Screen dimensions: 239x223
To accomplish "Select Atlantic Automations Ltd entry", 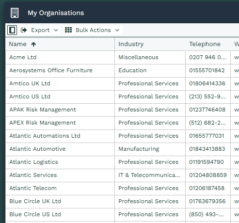I will 45,136.
